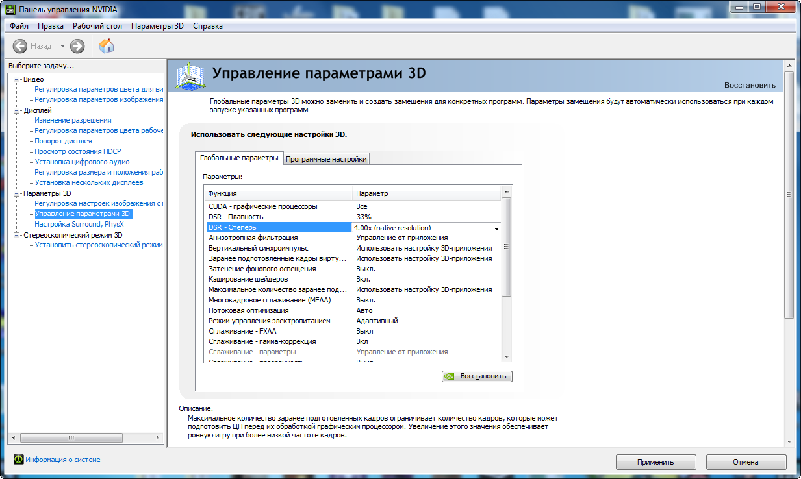Viewport: 801px width, 479px height.
Task: Select Изменение разрешения in task tree
Action: (x=73, y=120)
